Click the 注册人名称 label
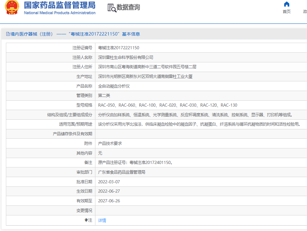The image size is (307, 231). (x=82, y=57)
